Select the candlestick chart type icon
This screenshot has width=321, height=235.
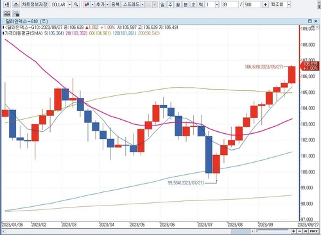coord(87,4)
